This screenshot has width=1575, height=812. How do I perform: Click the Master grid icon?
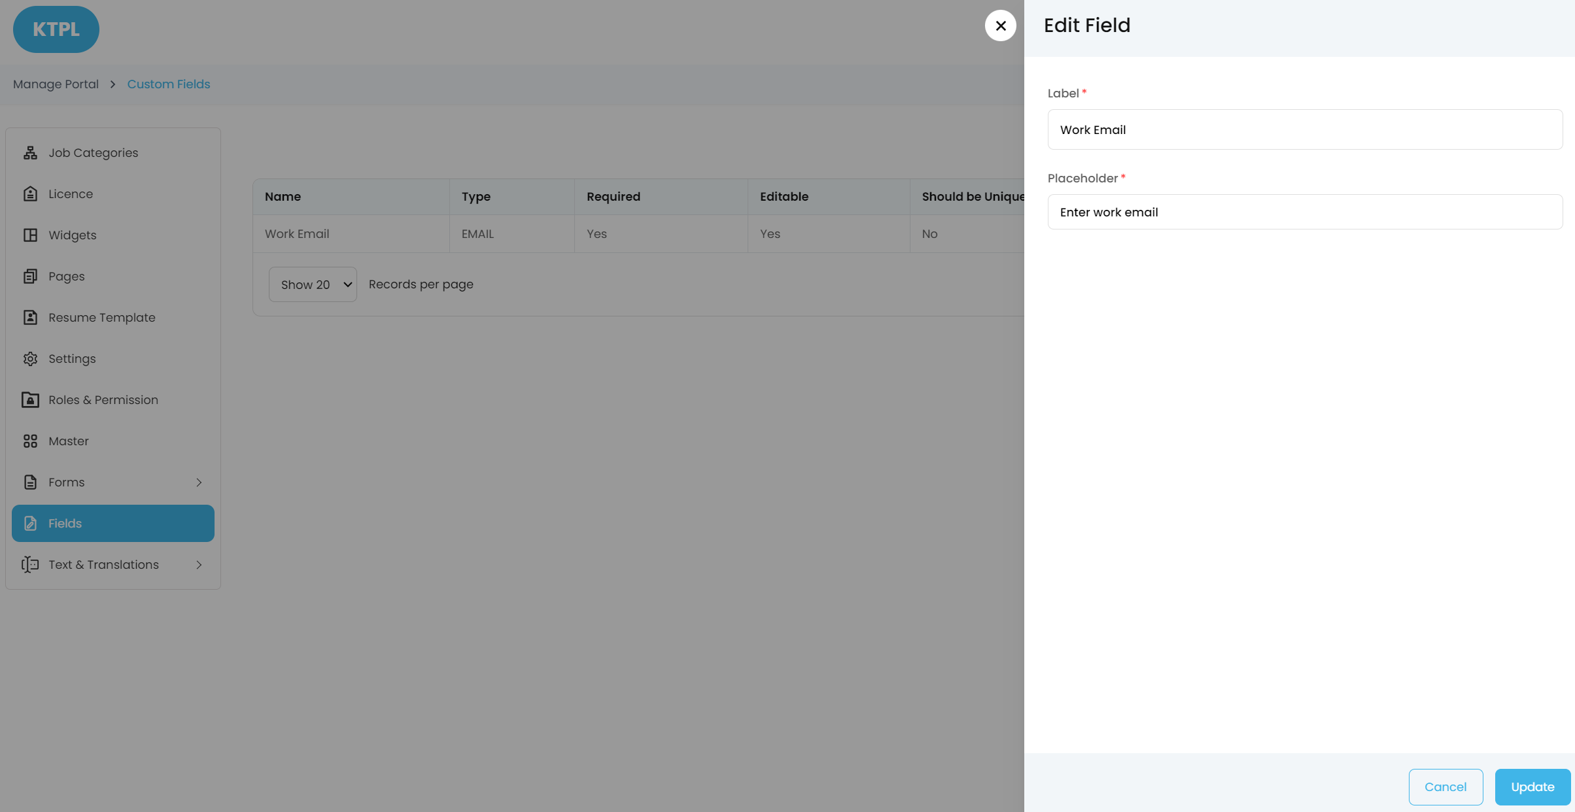30,441
